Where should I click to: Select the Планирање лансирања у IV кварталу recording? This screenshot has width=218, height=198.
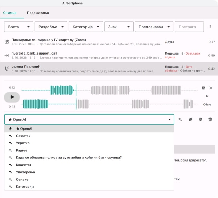(x=109, y=42)
